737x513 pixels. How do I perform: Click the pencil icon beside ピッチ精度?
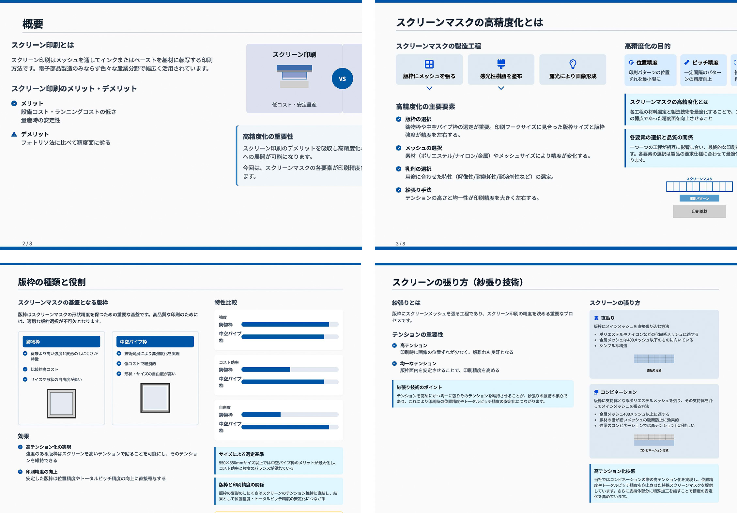tap(687, 63)
